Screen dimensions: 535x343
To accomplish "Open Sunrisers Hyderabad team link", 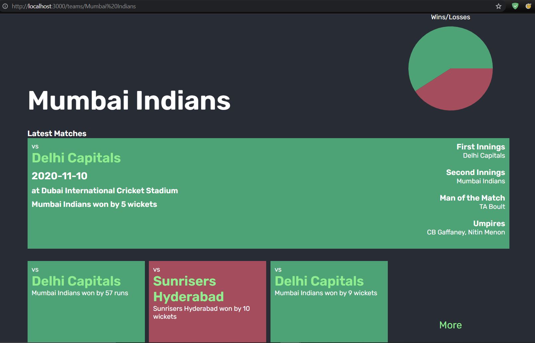I will point(188,289).
